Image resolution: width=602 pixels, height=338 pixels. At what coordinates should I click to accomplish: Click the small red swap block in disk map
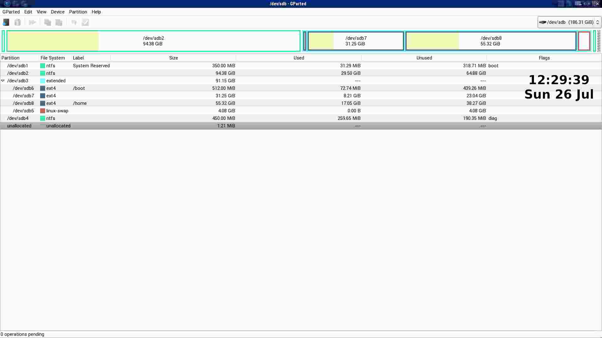(x=584, y=41)
